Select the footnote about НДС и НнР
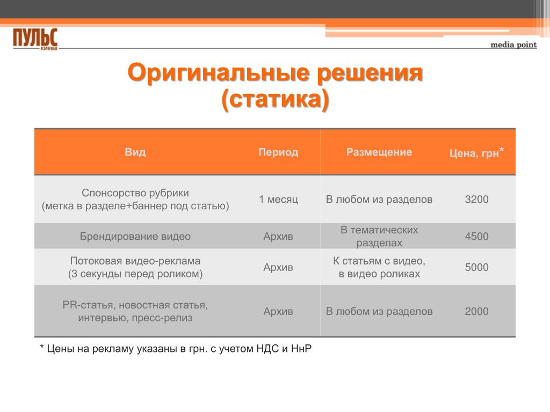The width and height of the screenshot is (550, 412). click(176, 349)
